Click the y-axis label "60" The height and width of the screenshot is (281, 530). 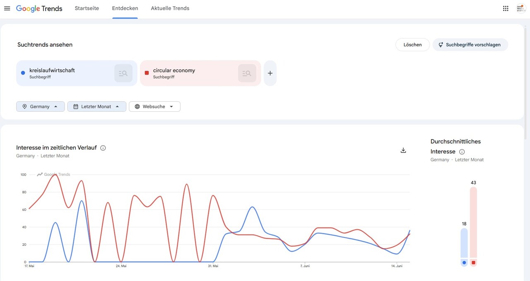tap(24, 210)
